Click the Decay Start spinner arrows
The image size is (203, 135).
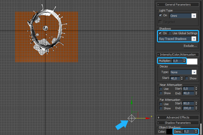pos(182,78)
